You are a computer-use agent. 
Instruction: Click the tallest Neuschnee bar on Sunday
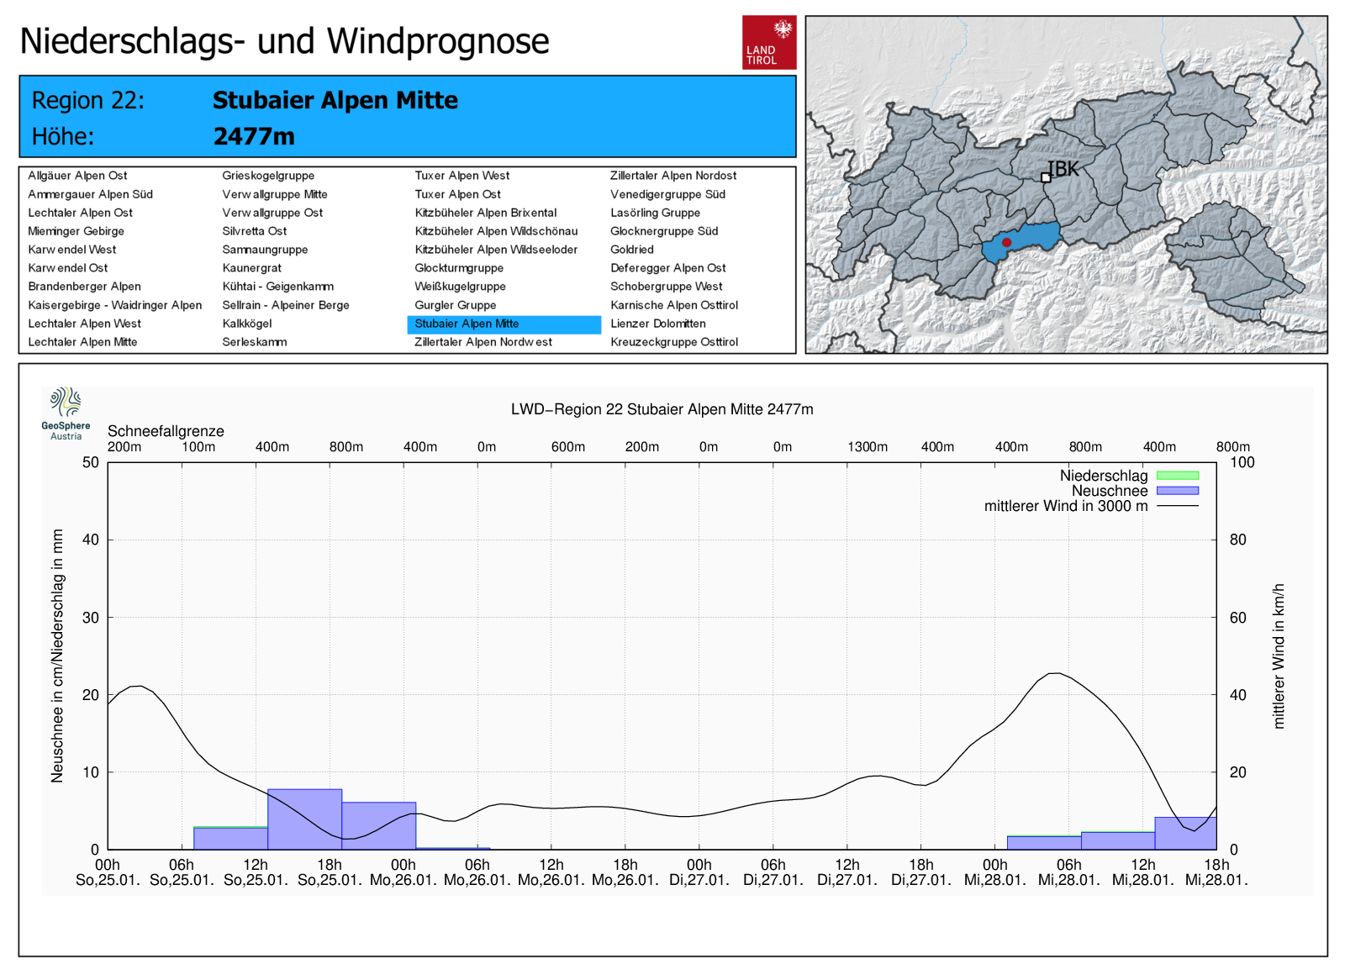[x=304, y=819]
